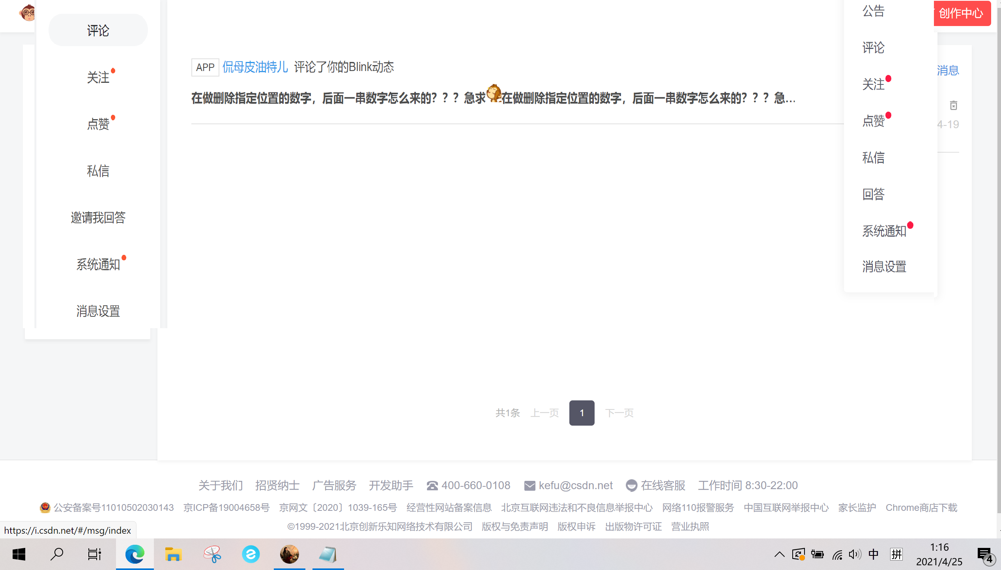Launch the Snipping Tool from the taskbar
This screenshot has width=1001, height=570.
pos(212,554)
